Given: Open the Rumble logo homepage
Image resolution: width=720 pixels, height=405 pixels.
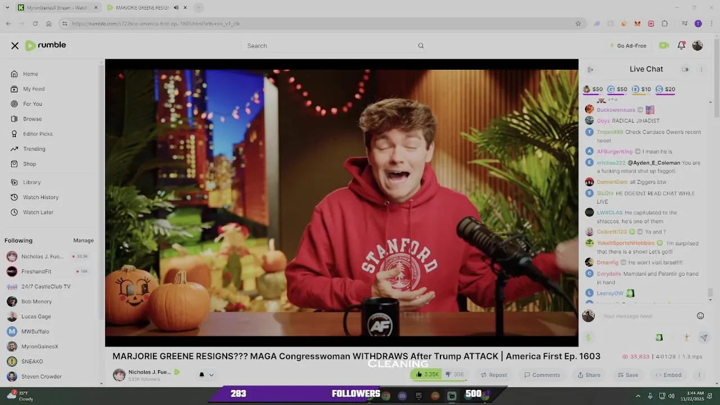Looking at the screenshot, I should tap(46, 45).
